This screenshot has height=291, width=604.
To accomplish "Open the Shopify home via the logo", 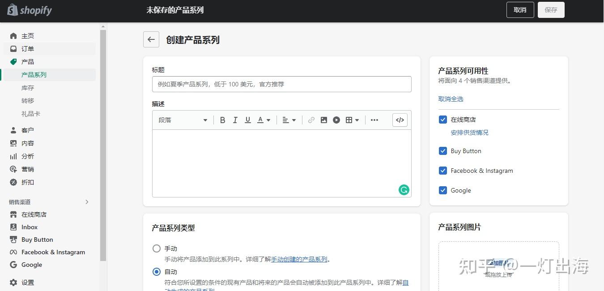I will point(29,10).
